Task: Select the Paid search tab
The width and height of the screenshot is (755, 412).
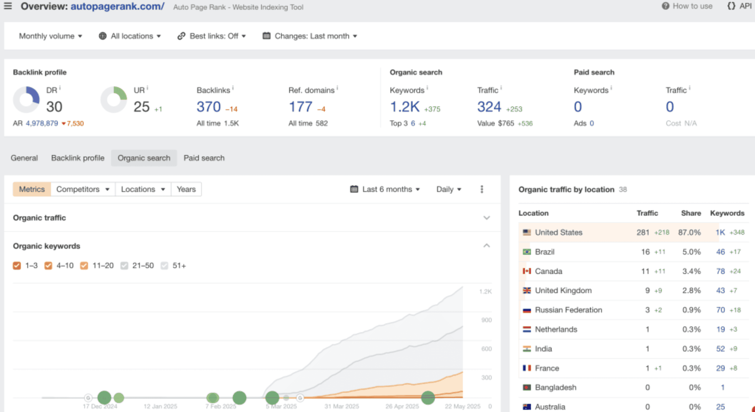Action: 204,158
